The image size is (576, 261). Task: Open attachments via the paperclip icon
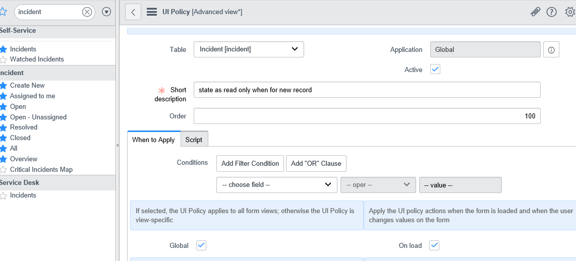pyautogui.click(x=535, y=12)
